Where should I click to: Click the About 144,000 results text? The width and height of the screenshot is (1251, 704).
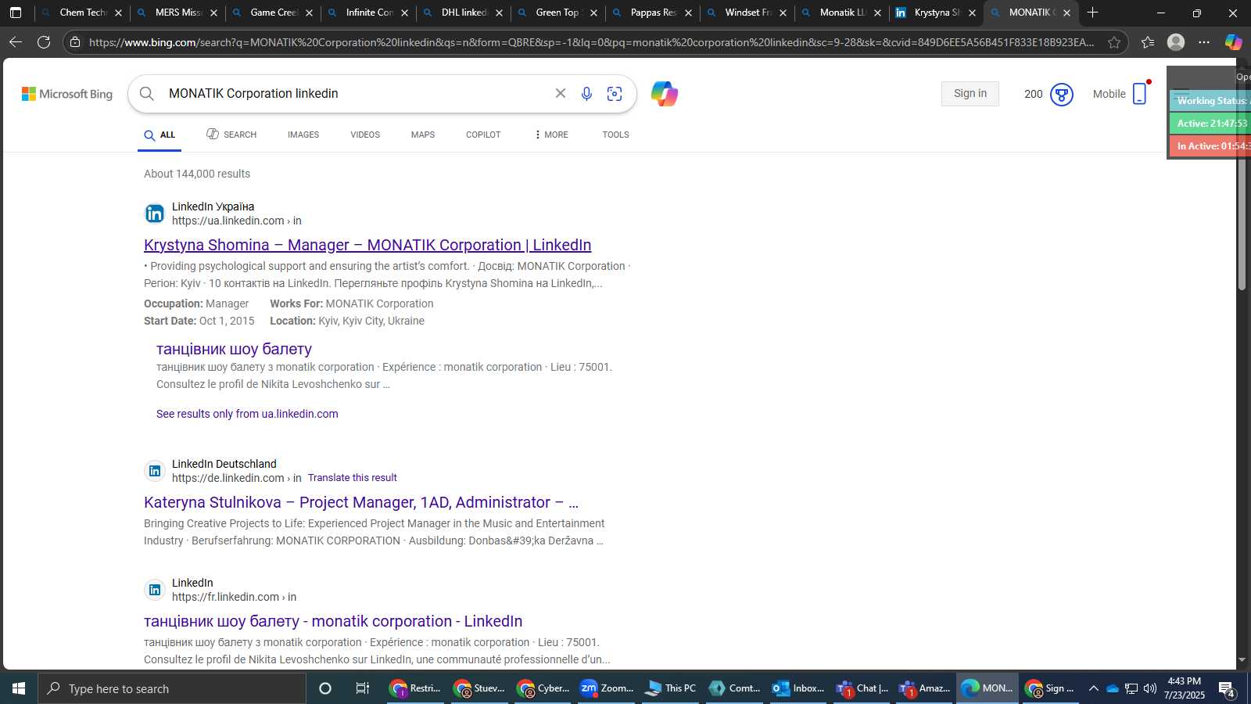(197, 174)
